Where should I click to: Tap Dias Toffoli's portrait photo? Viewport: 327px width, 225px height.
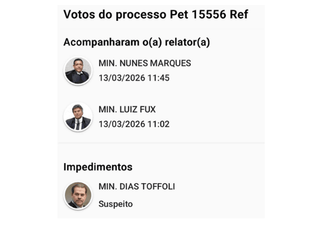tap(78, 195)
